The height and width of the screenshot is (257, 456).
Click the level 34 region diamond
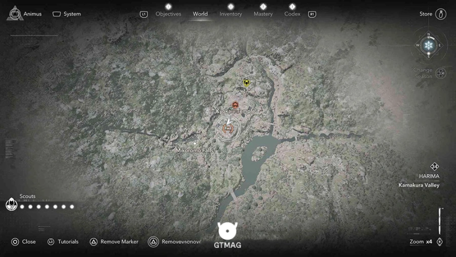435,166
